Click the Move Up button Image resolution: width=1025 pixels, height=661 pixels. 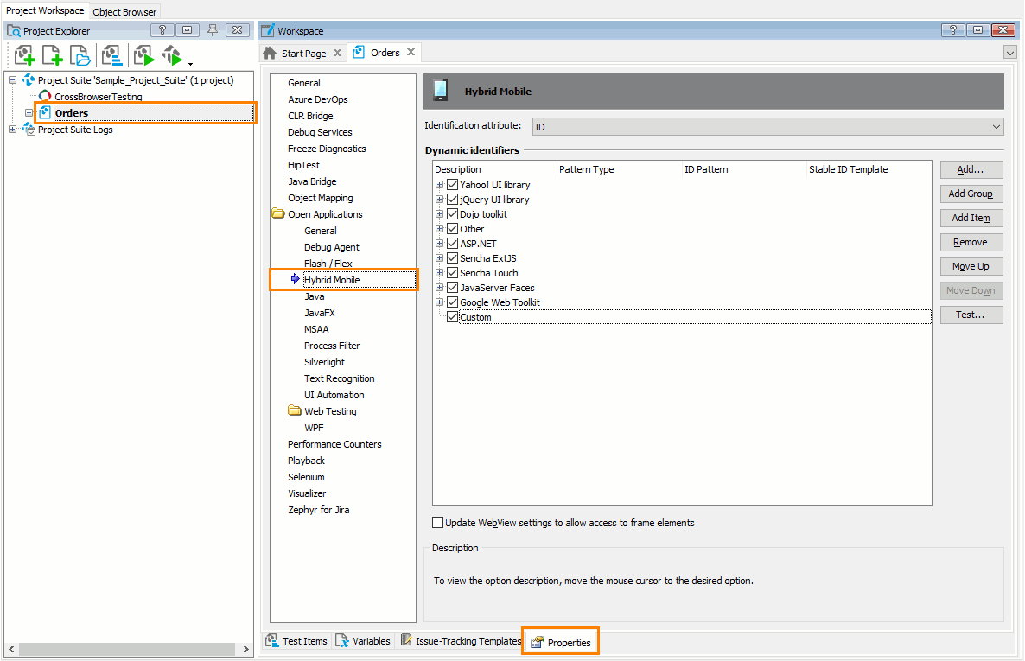click(x=971, y=266)
